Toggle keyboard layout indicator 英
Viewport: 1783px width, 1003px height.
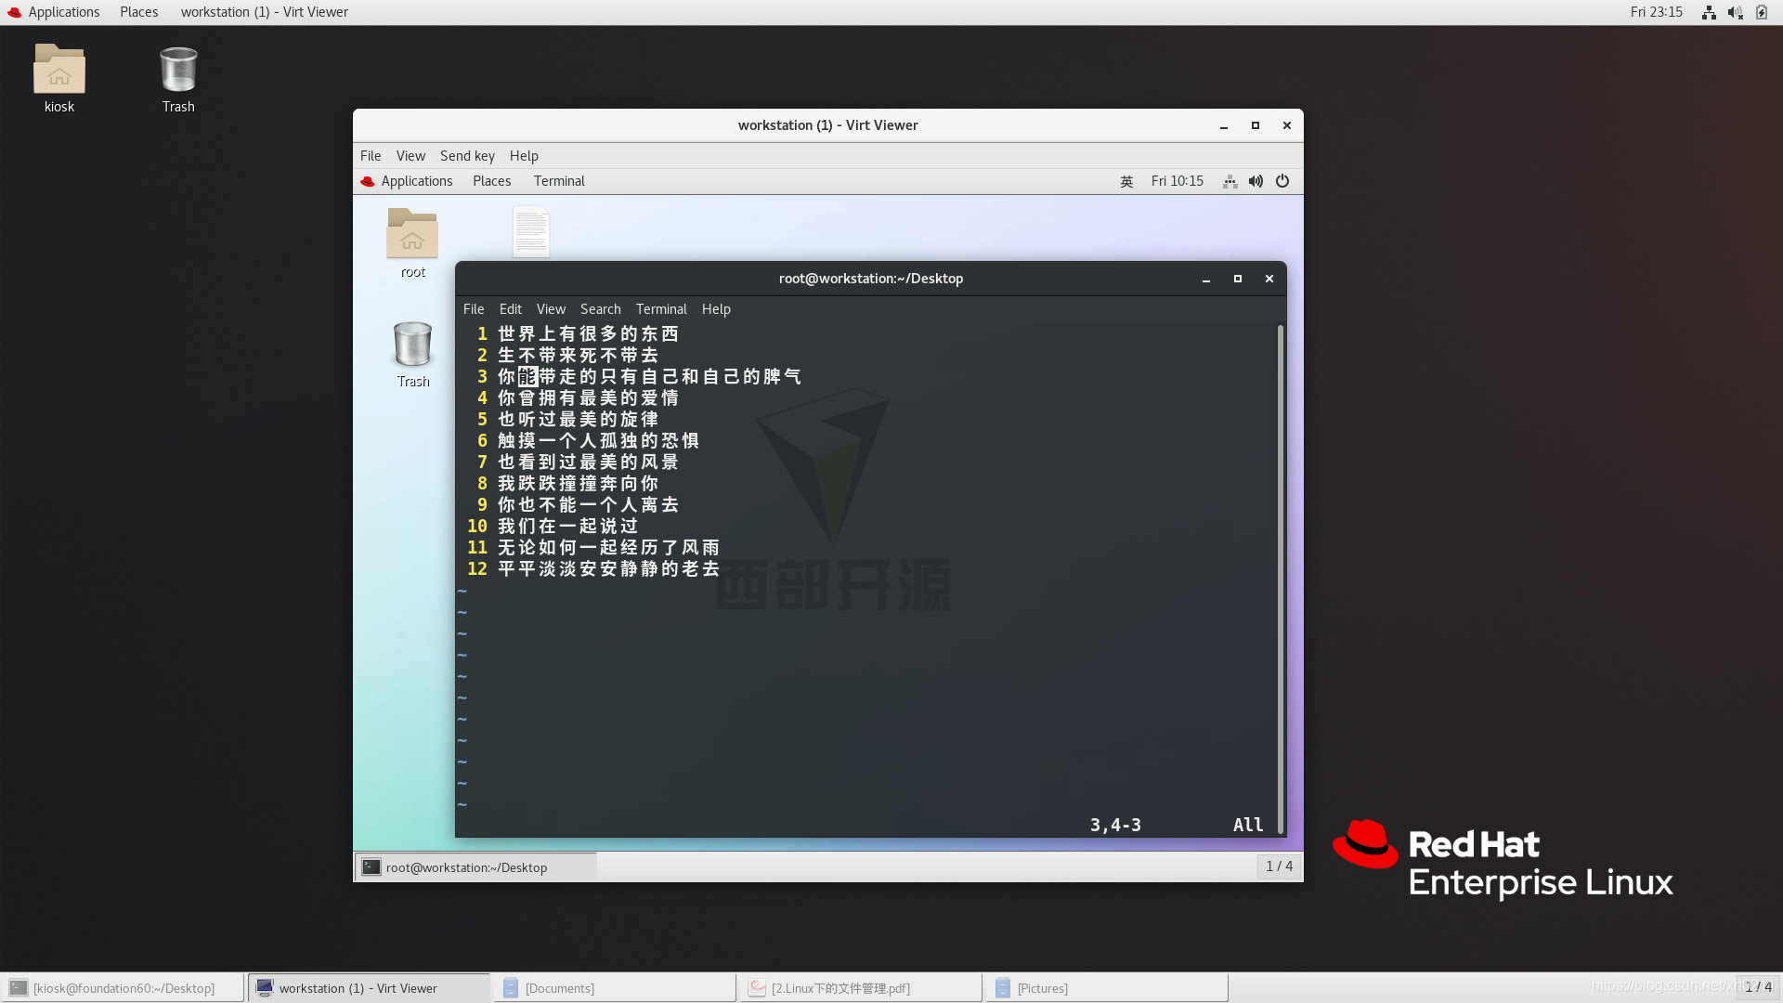pos(1126,181)
